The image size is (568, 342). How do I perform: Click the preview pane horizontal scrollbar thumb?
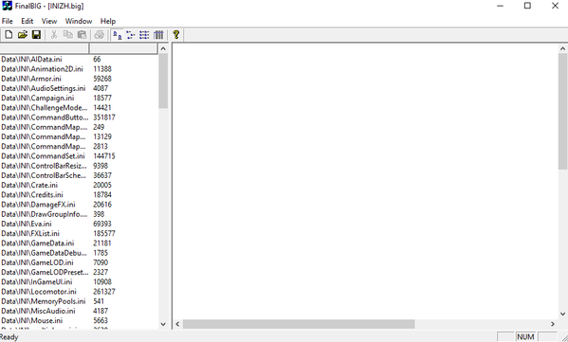299,324
